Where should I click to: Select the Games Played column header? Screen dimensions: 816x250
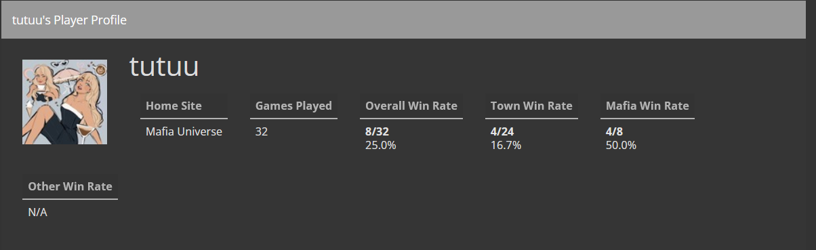click(x=293, y=106)
